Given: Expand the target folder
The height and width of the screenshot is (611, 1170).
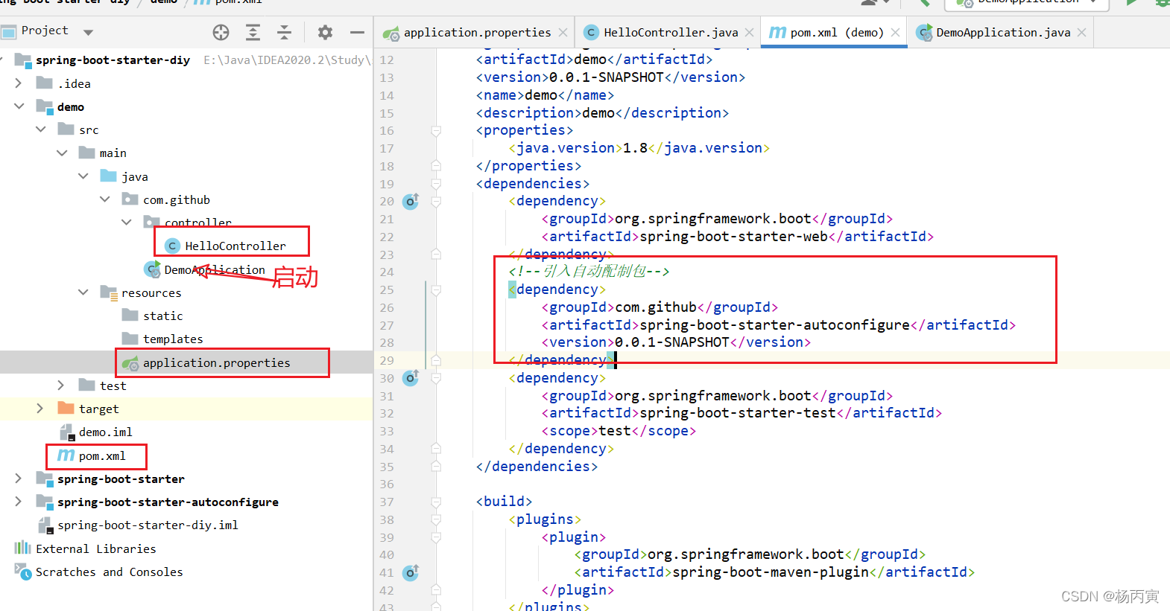Looking at the screenshot, I should click(40, 409).
